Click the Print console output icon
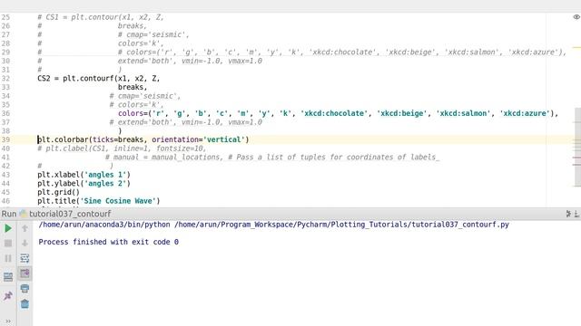This screenshot has width=581, height=326. [x=25, y=288]
